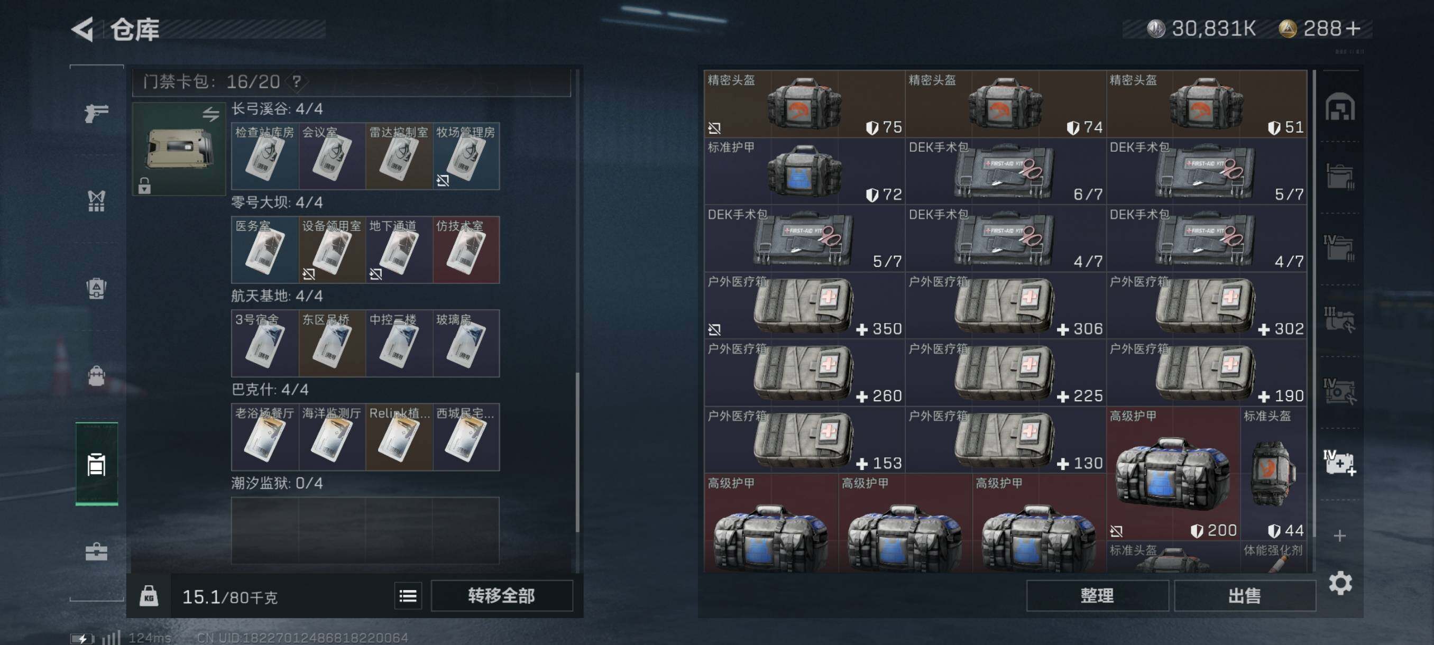Toggle the lock icon on the card pack

pos(144,186)
